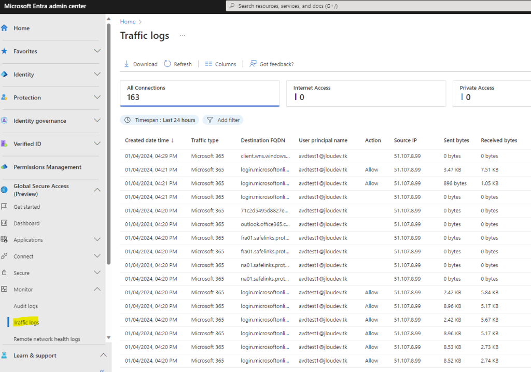Image resolution: width=531 pixels, height=372 pixels.
Task: Click the Protection user-shield icon
Action: 4,97
